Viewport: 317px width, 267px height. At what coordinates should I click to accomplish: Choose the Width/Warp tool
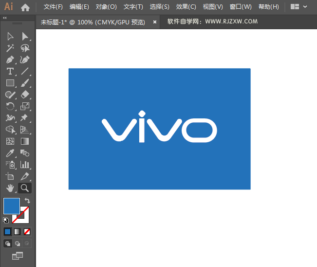(10, 118)
